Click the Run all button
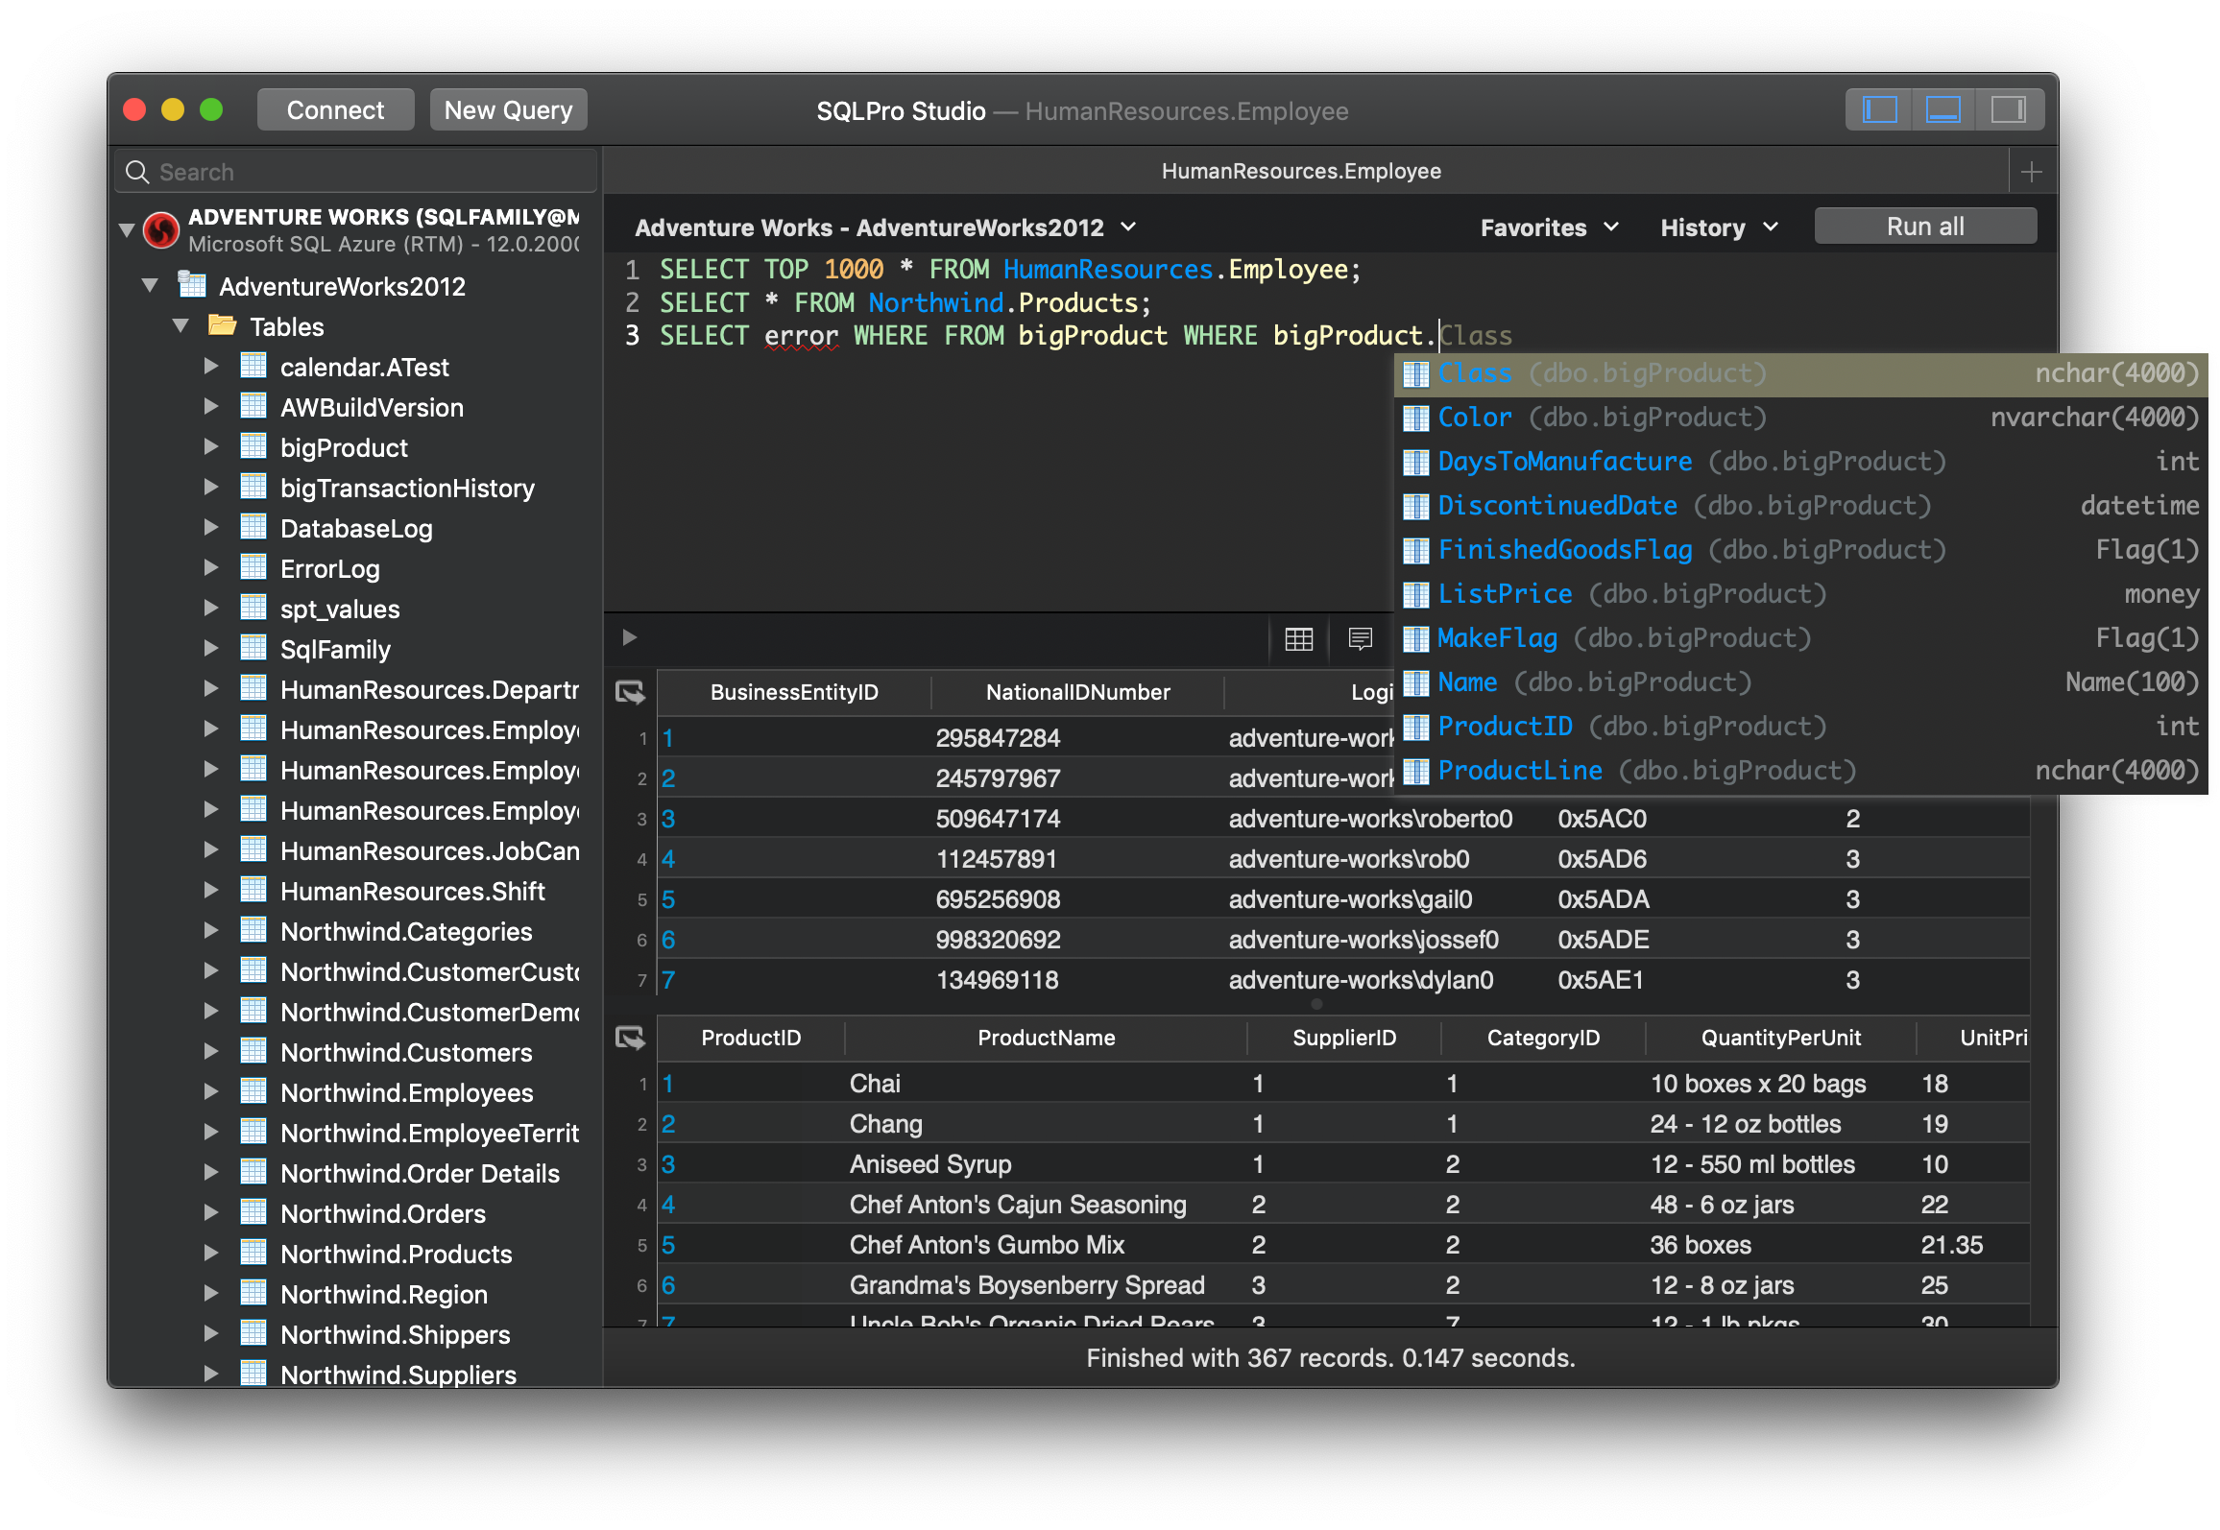The width and height of the screenshot is (2220, 1530). click(x=1924, y=226)
